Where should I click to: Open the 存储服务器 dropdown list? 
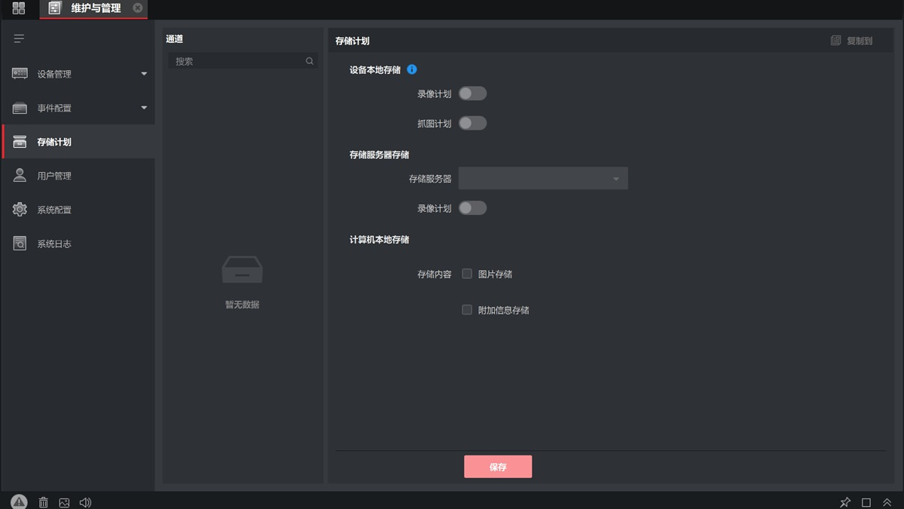pyautogui.click(x=542, y=179)
